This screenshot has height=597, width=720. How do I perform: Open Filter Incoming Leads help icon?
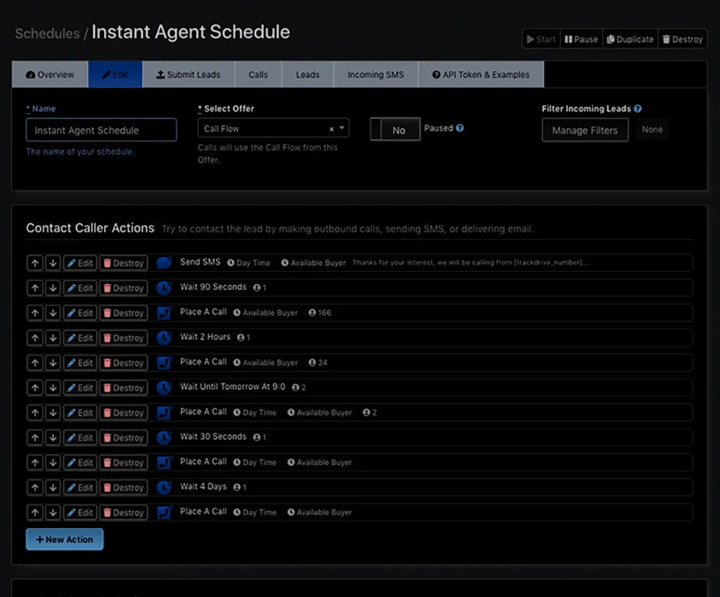pyautogui.click(x=637, y=109)
